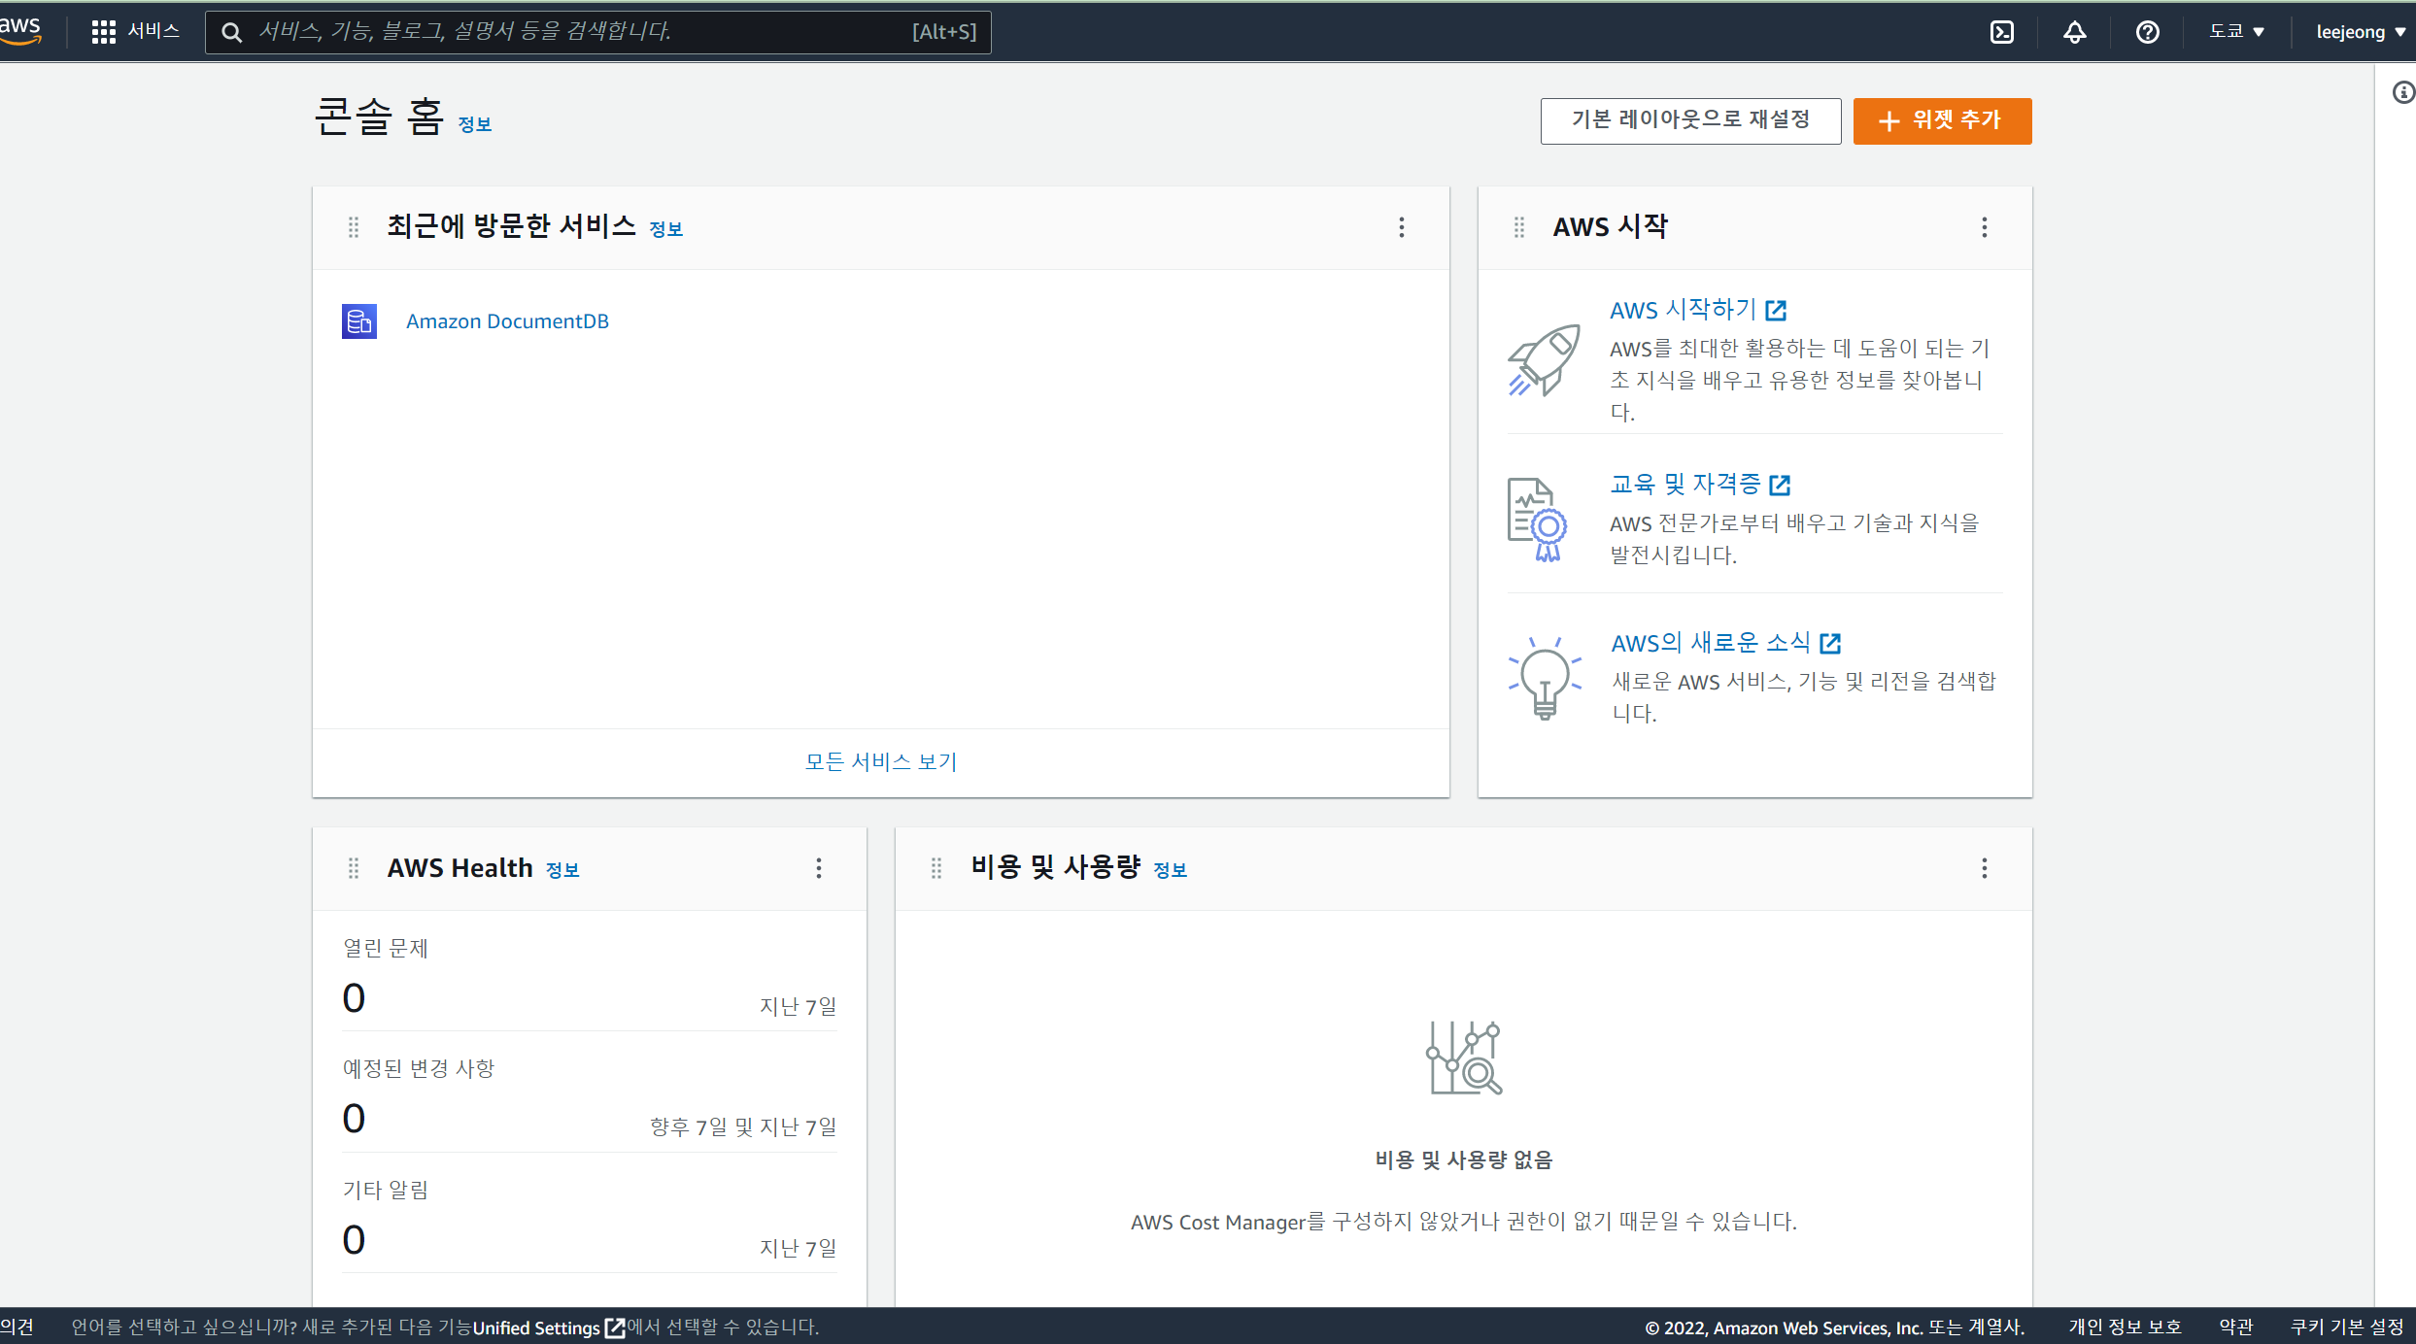
Task: Click drag handle of recently visited services widget
Action: coord(354,227)
